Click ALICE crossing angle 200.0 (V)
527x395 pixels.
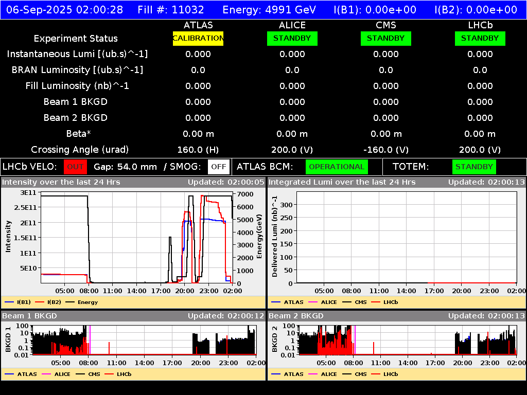click(292, 150)
